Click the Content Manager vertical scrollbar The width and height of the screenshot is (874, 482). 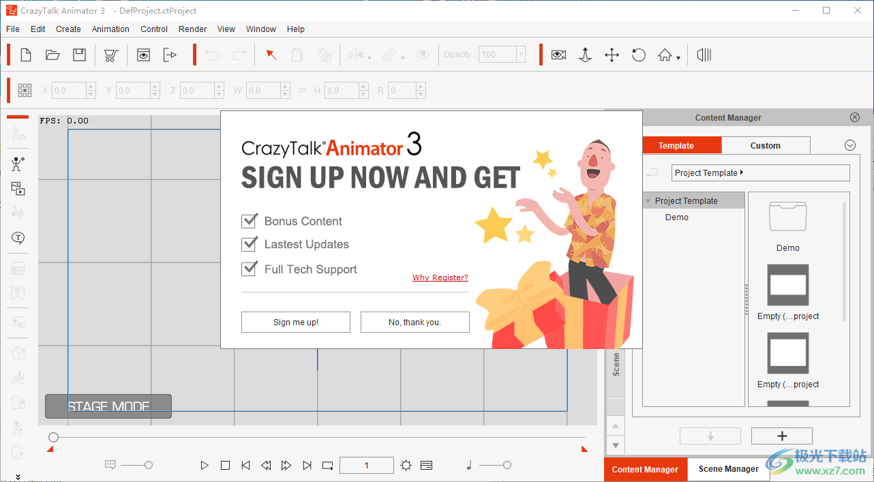(x=845, y=261)
